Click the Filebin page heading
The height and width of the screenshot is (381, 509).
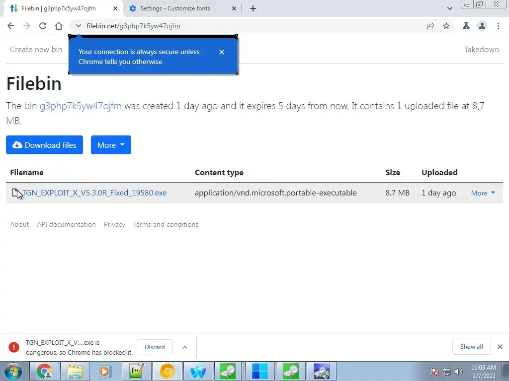pos(34,83)
